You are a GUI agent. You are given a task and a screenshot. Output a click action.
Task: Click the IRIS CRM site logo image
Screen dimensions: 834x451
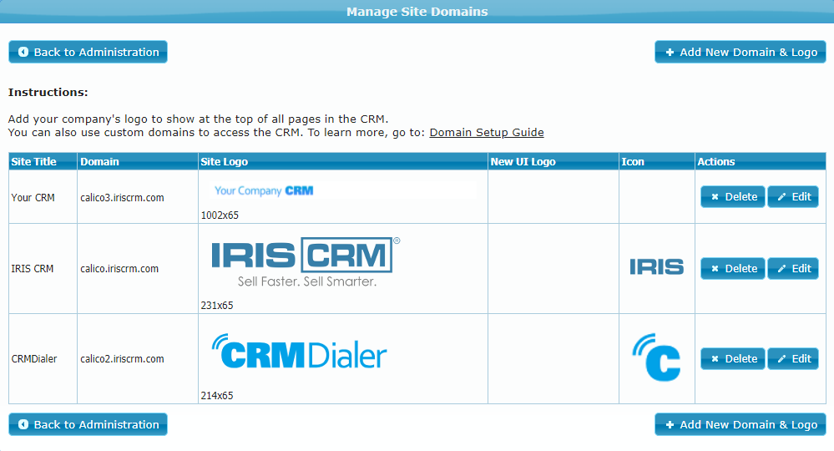(x=306, y=262)
